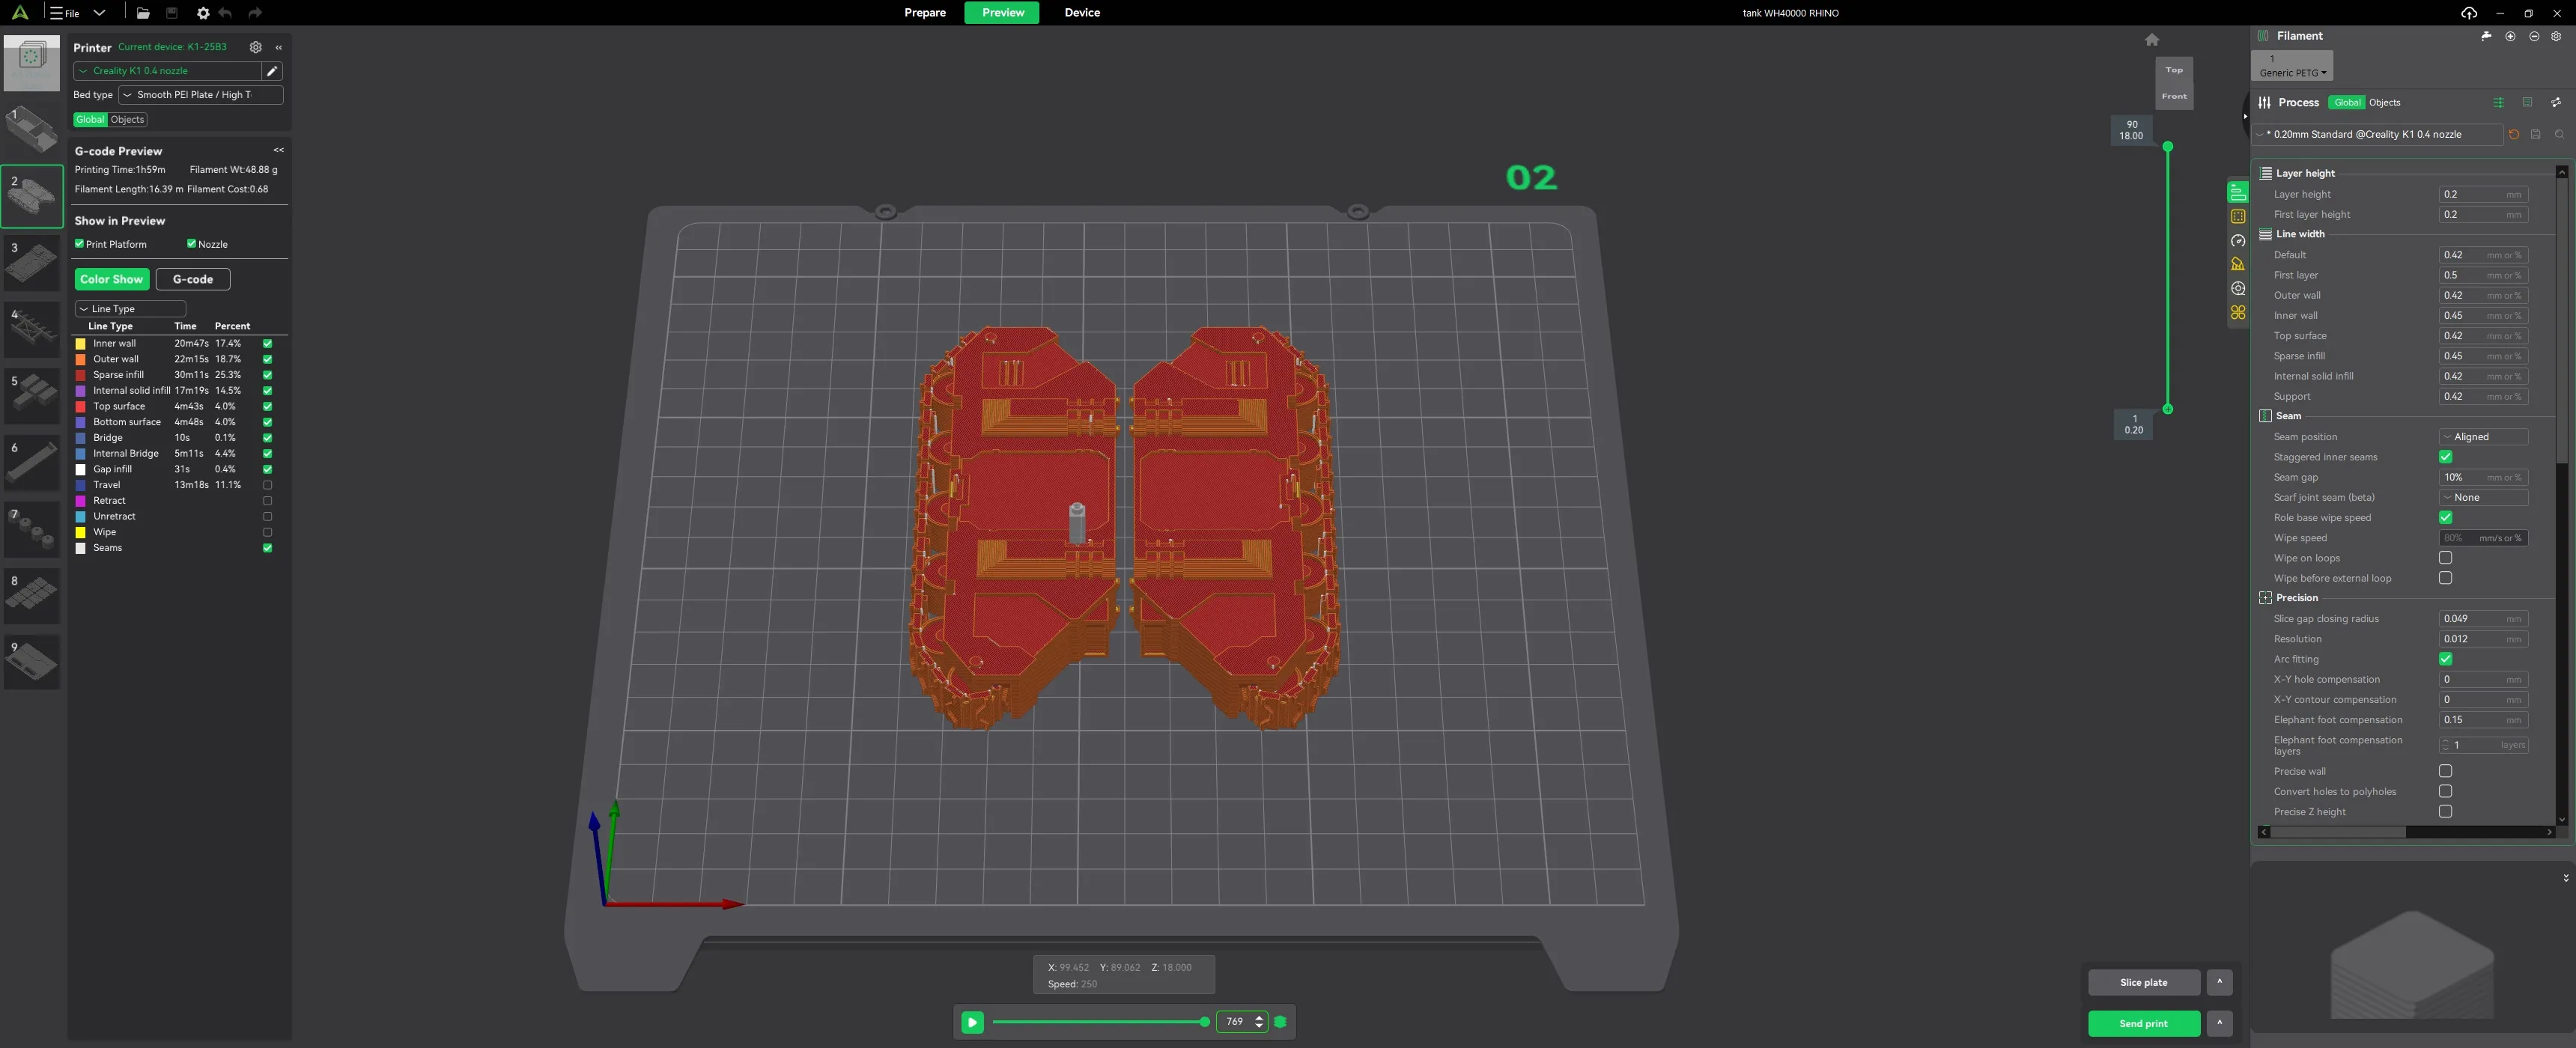
Task: Select the speed preview mode icon
Action: pos(2238,241)
